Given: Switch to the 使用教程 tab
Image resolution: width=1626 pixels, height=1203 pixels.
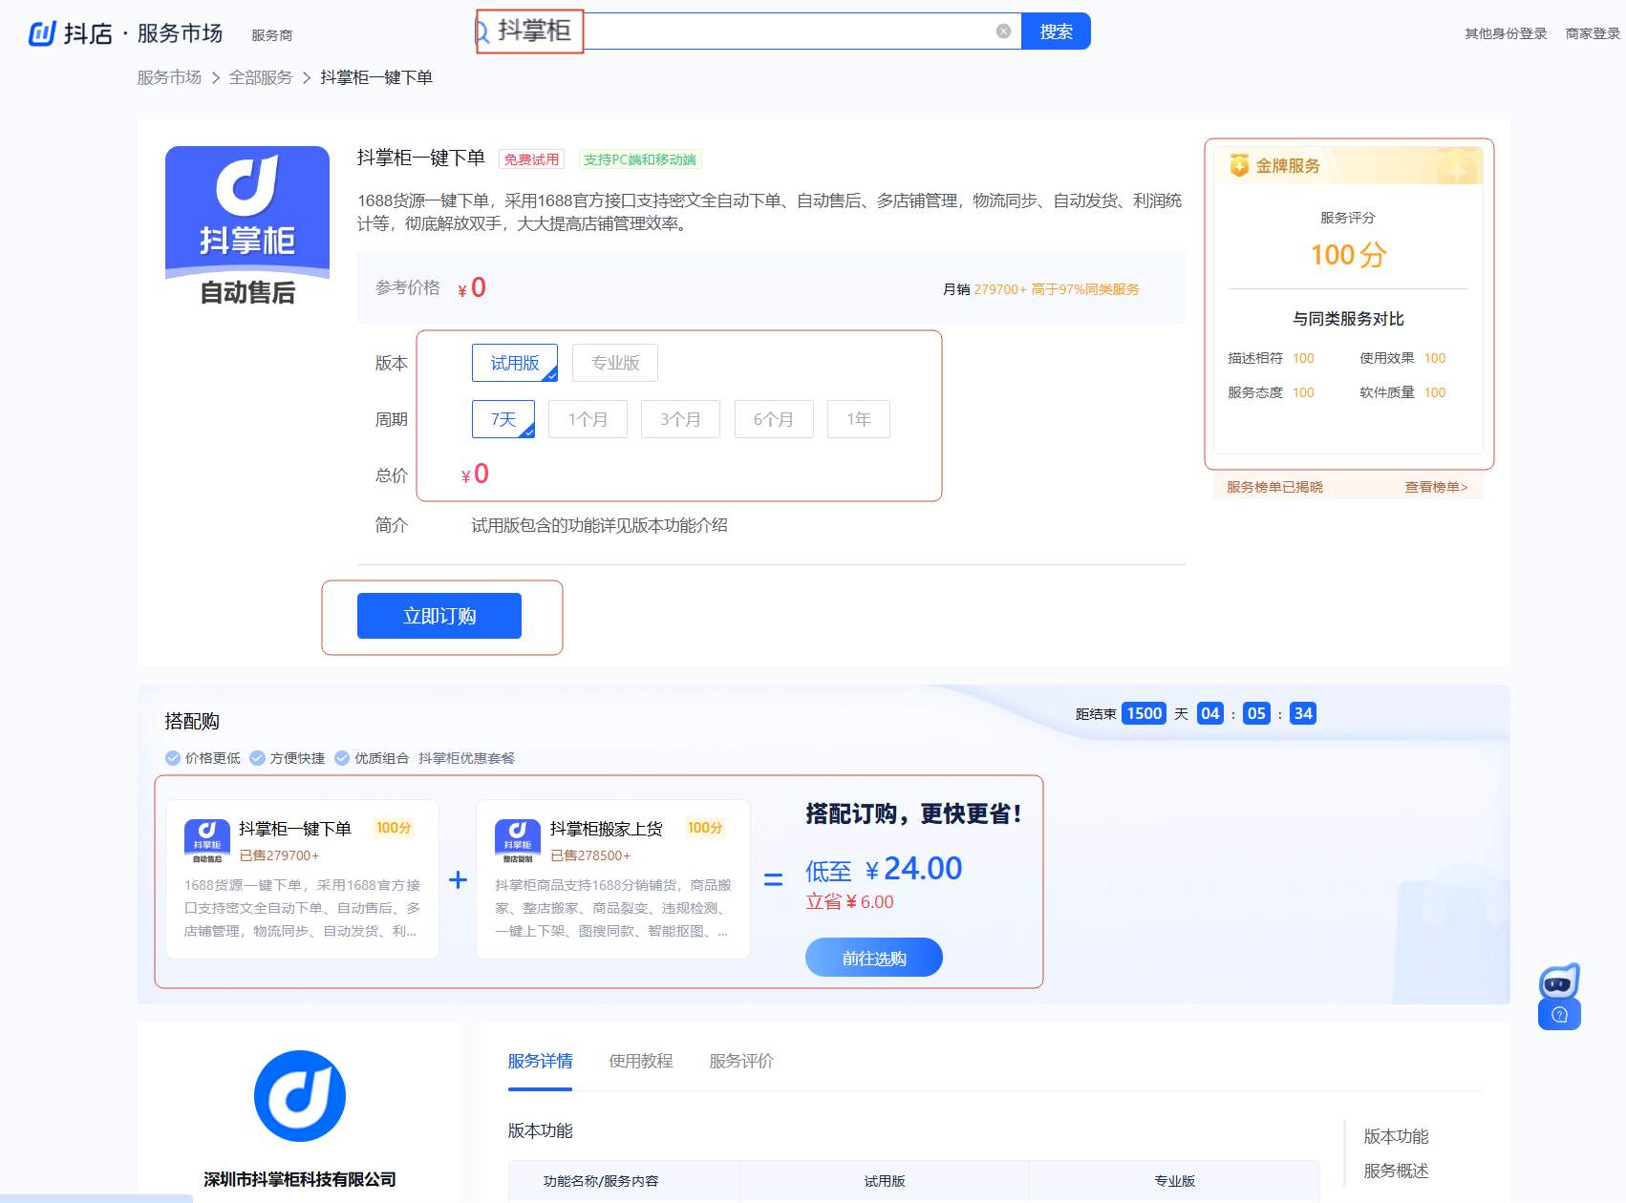Looking at the screenshot, I should point(641,1061).
